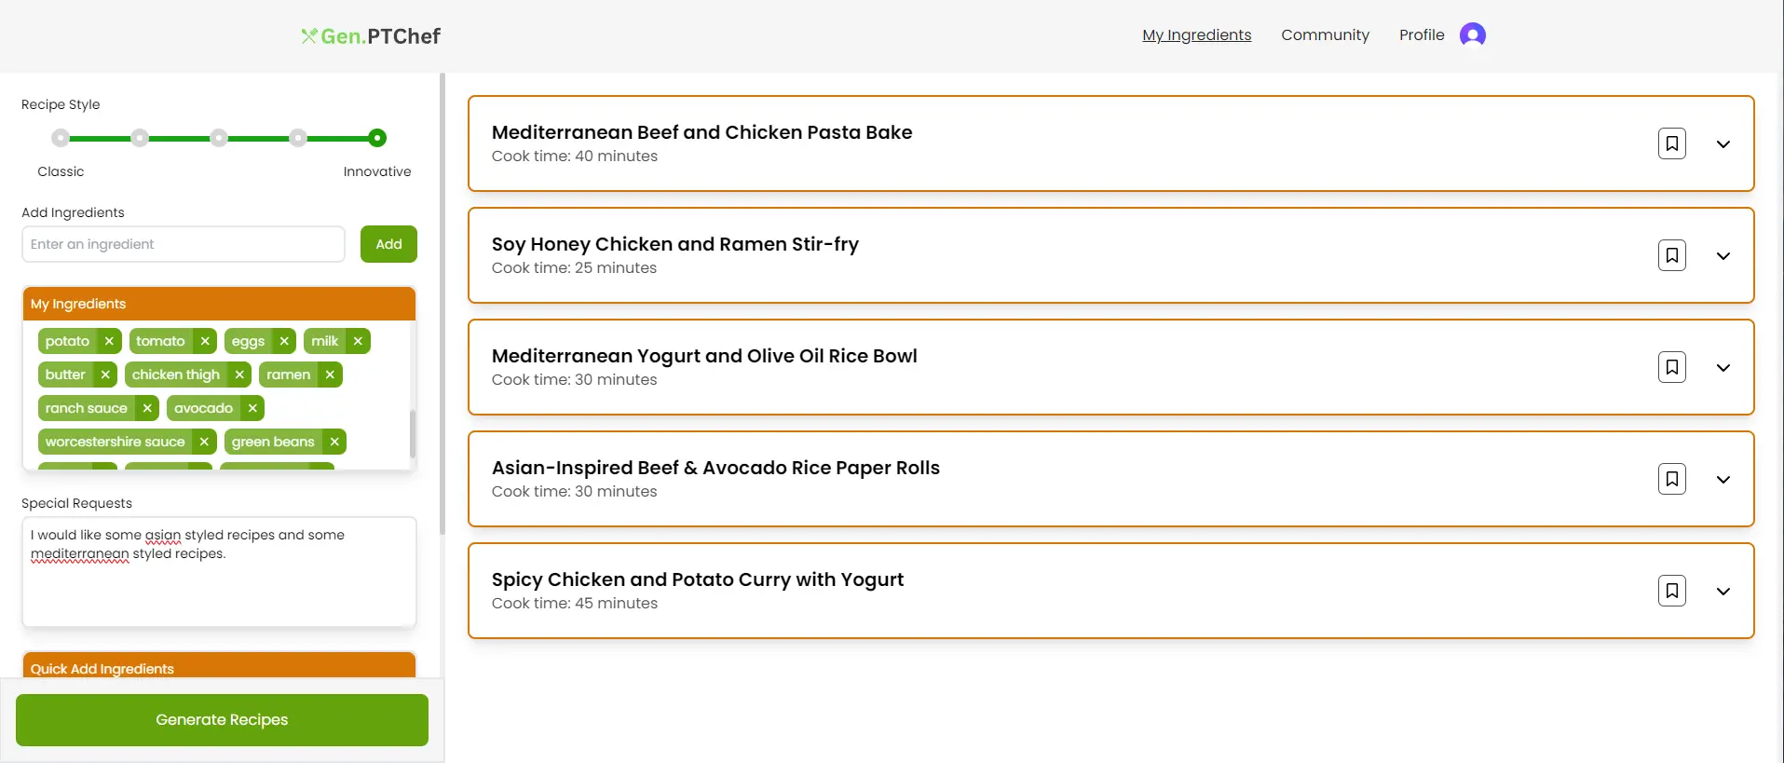Expand the Spicy Chicken and Potato Curry card
1784x763 pixels.
tap(1723, 592)
